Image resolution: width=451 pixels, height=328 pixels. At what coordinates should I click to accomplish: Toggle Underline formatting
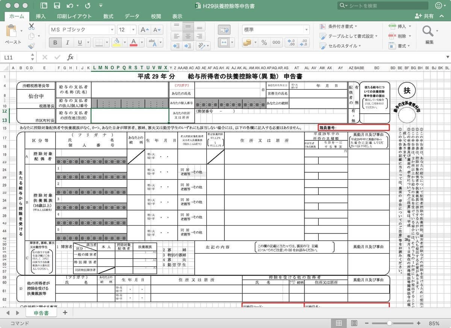point(79,42)
